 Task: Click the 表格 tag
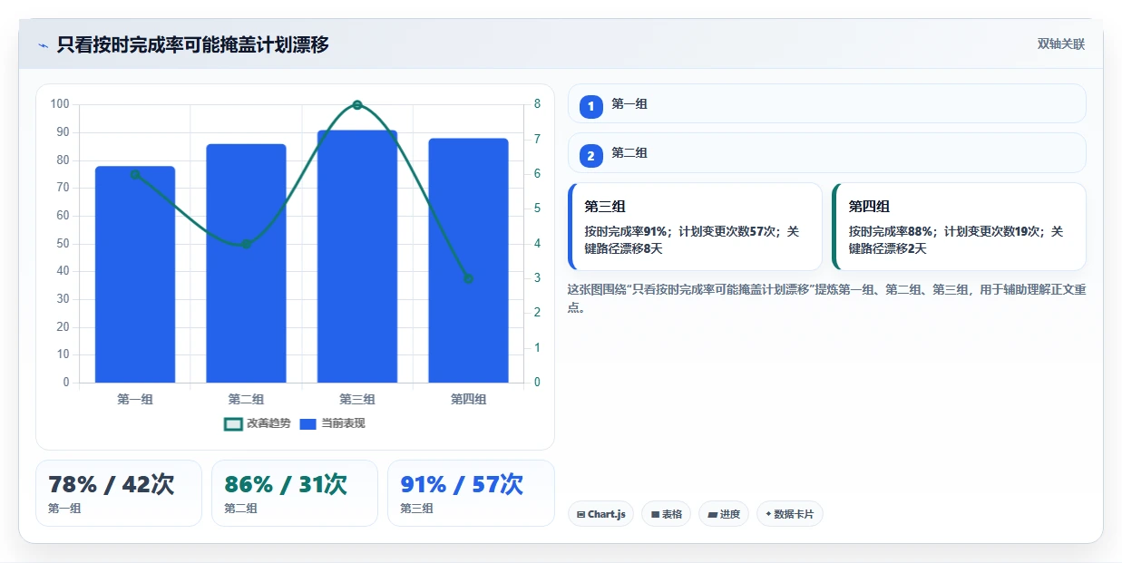coord(666,514)
